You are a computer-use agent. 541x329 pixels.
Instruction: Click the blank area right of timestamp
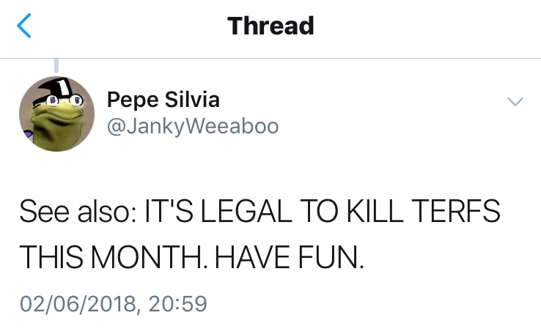pyautogui.click(x=367, y=302)
